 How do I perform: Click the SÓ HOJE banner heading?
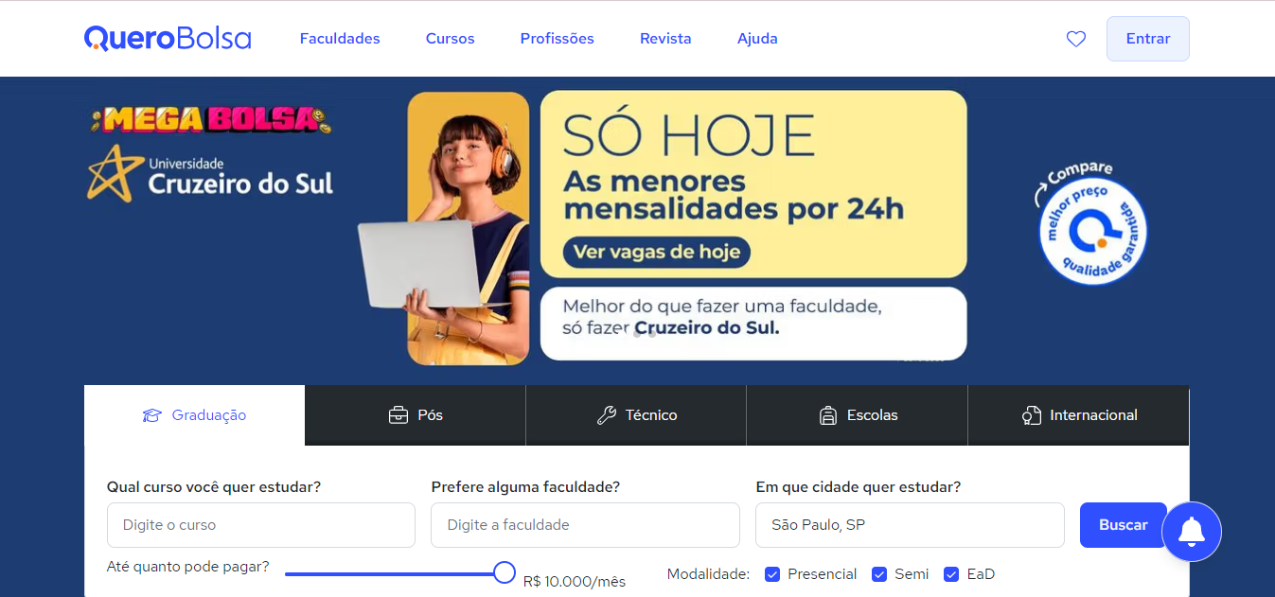coord(688,136)
